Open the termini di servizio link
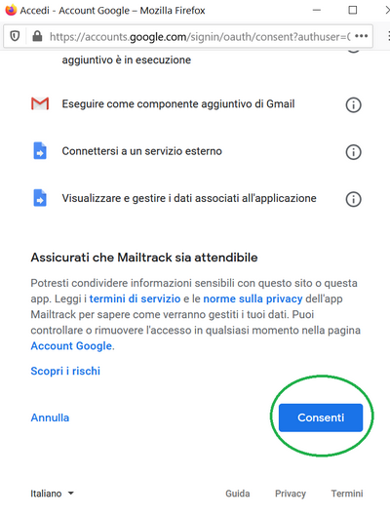Image resolution: width=390 pixels, height=516 pixels. (135, 298)
